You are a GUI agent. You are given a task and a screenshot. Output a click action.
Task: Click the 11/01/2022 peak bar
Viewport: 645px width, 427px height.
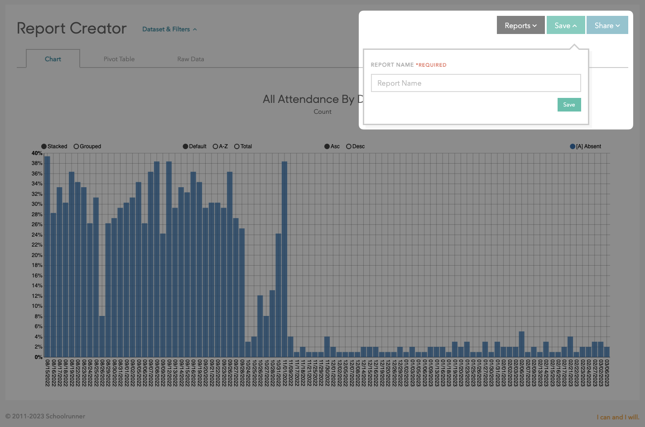pyautogui.click(x=284, y=258)
